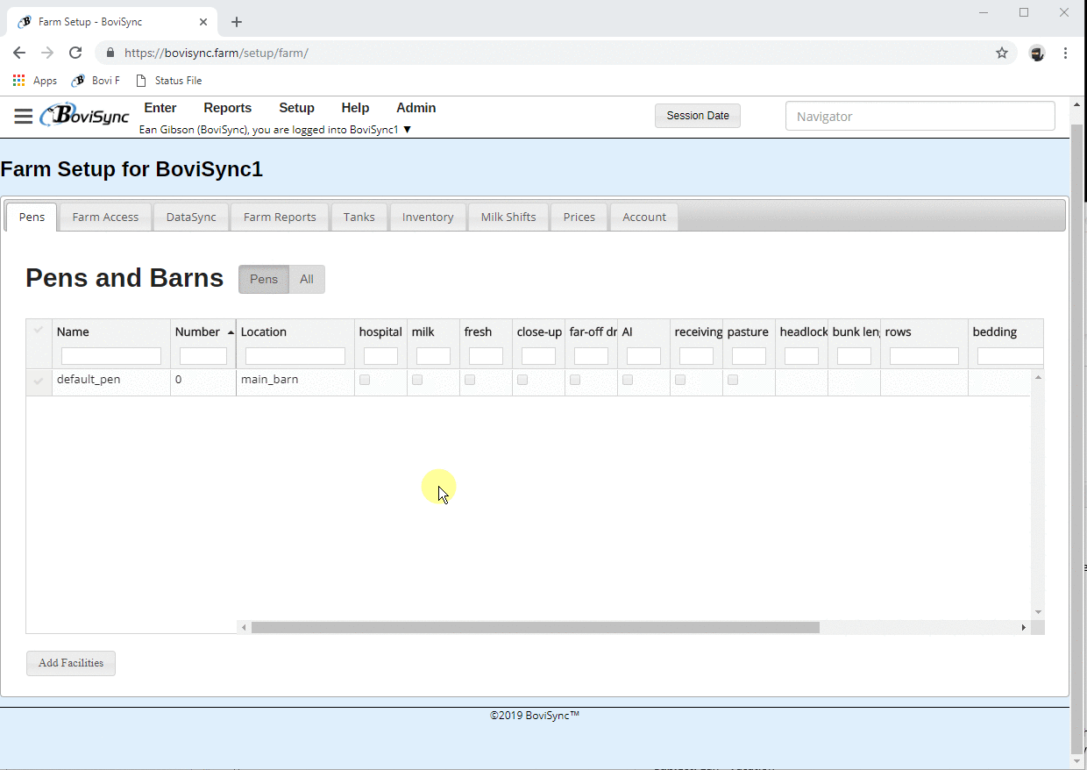Toggle pasture checkbox for default_pen
Screen dimensions: 1087x770
click(x=733, y=380)
